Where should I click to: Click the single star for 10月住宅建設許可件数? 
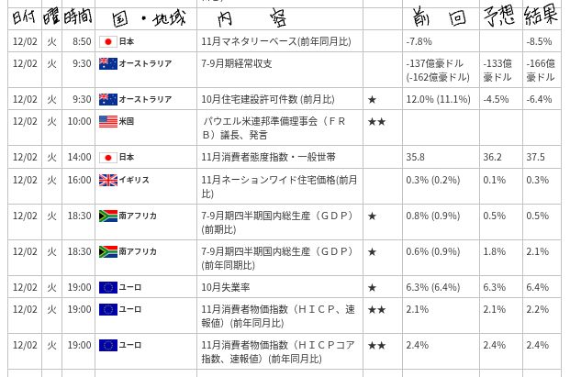372,99
